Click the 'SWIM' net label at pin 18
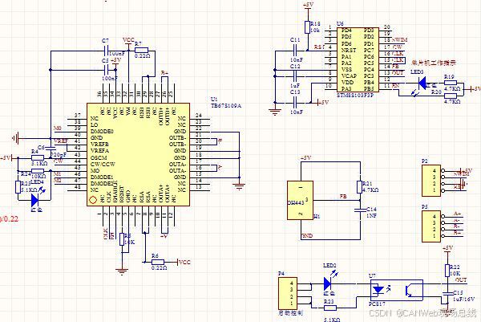 pyautogui.click(x=400, y=40)
